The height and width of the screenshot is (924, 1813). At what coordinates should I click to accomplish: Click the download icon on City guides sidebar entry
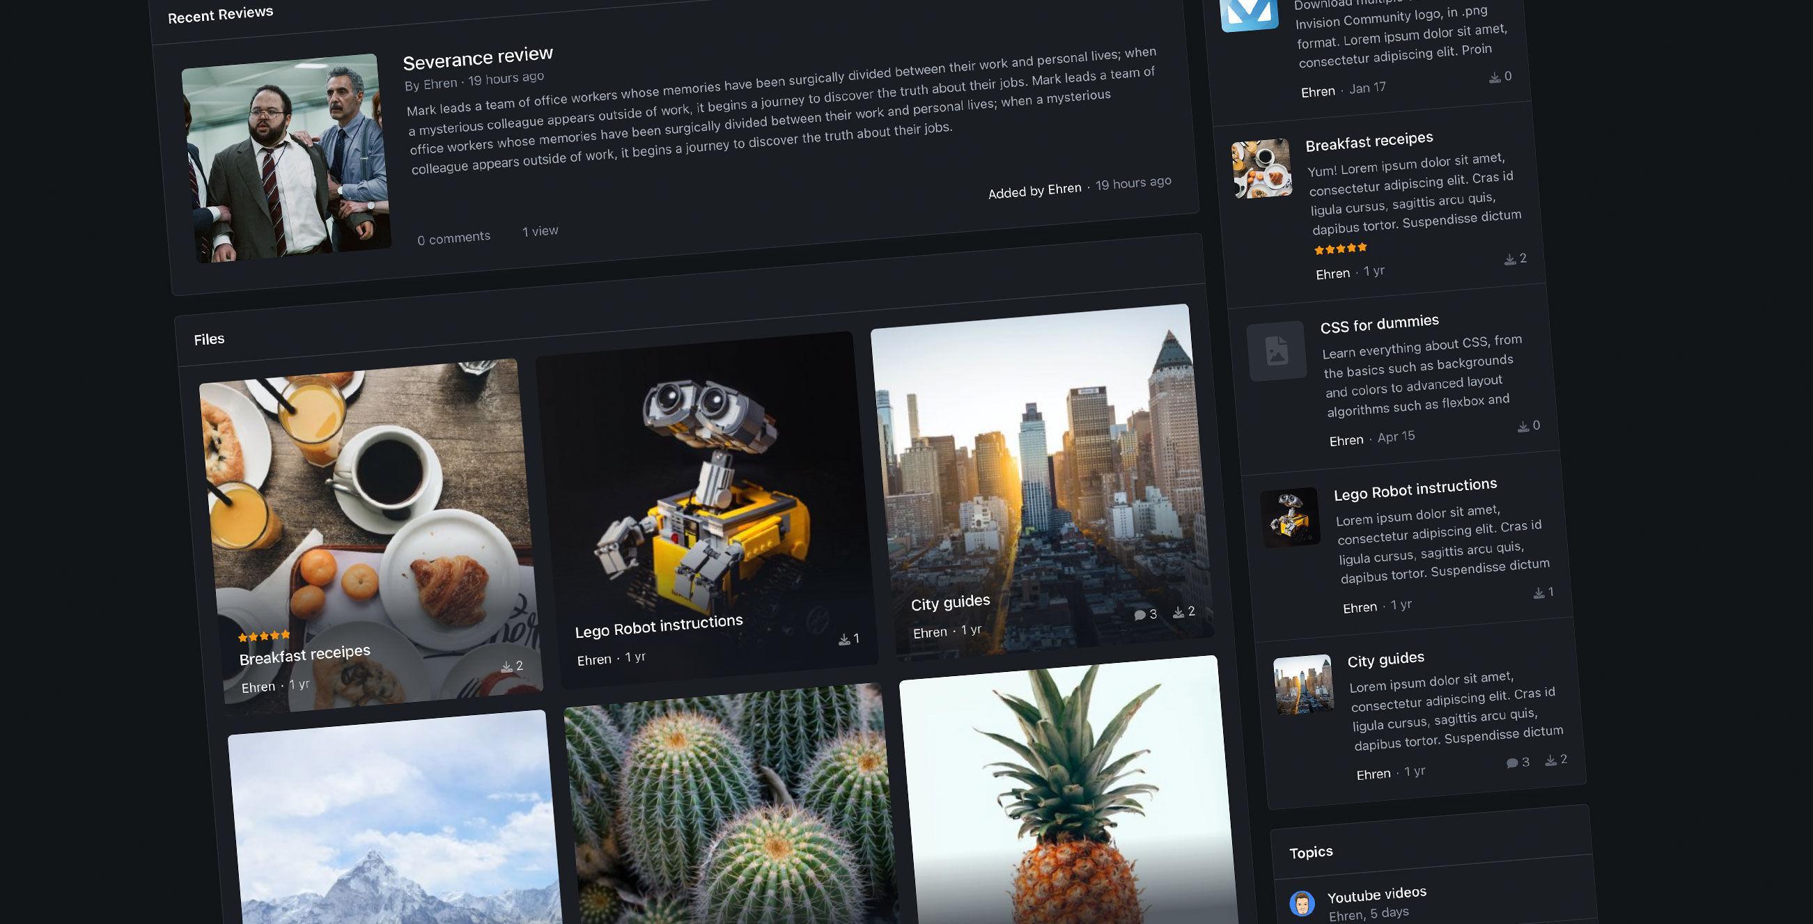[x=1550, y=760]
